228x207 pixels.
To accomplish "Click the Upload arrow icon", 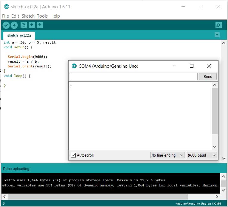I will (14, 25).
